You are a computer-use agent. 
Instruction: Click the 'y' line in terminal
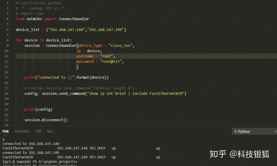(x=3, y=139)
